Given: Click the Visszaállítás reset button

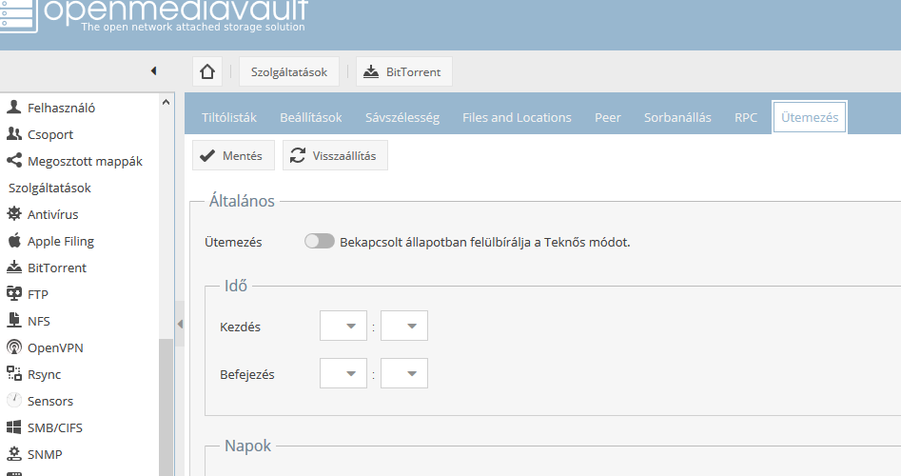Looking at the screenshot, I should click(x=335, y=155).
